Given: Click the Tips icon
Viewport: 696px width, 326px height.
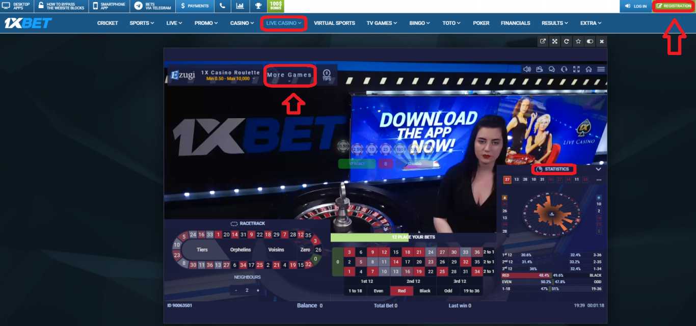Looking at the screenshot, I should (327, 75).
